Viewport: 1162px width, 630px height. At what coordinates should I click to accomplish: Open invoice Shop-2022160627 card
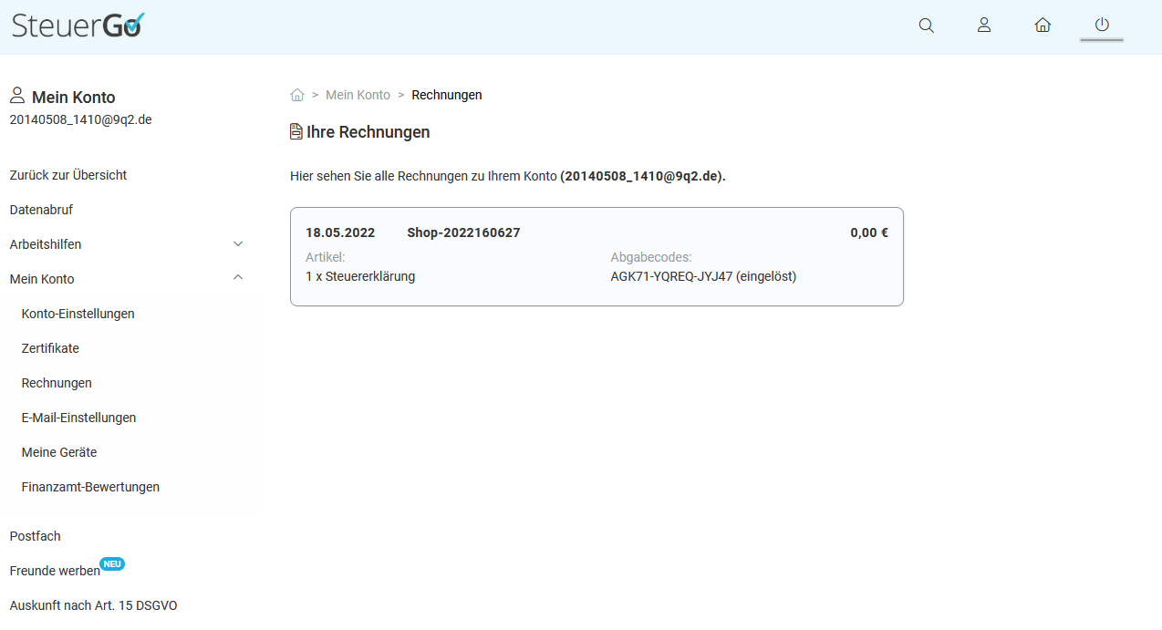tap(597, 256)
